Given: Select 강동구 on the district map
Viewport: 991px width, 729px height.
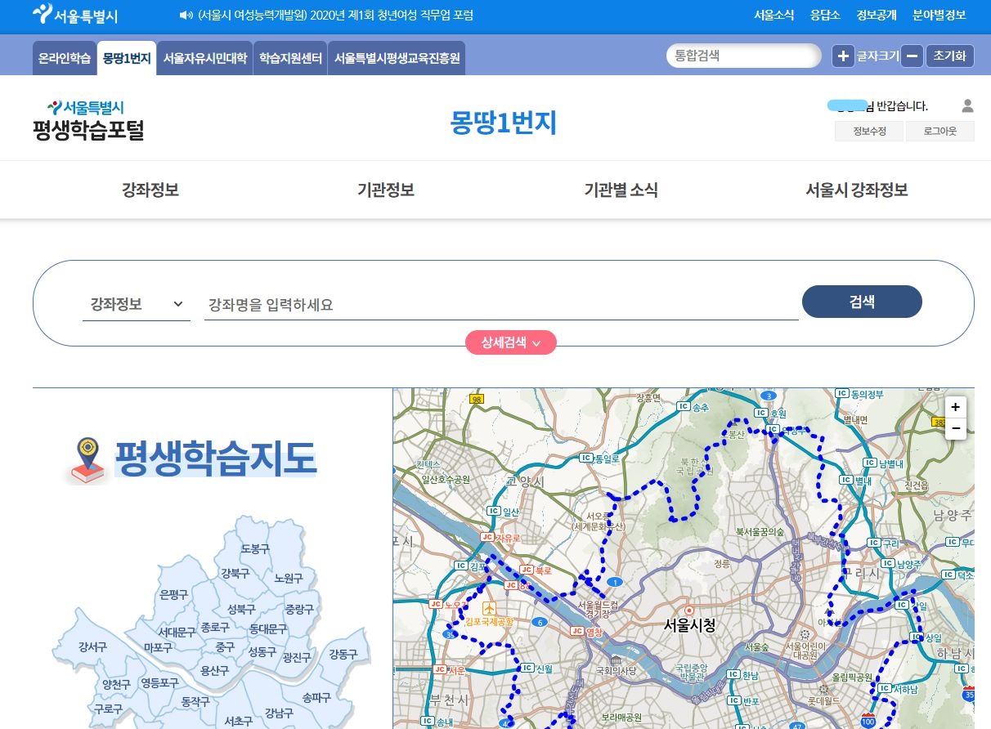Looking at the screenshot, I should coord(343,654).
